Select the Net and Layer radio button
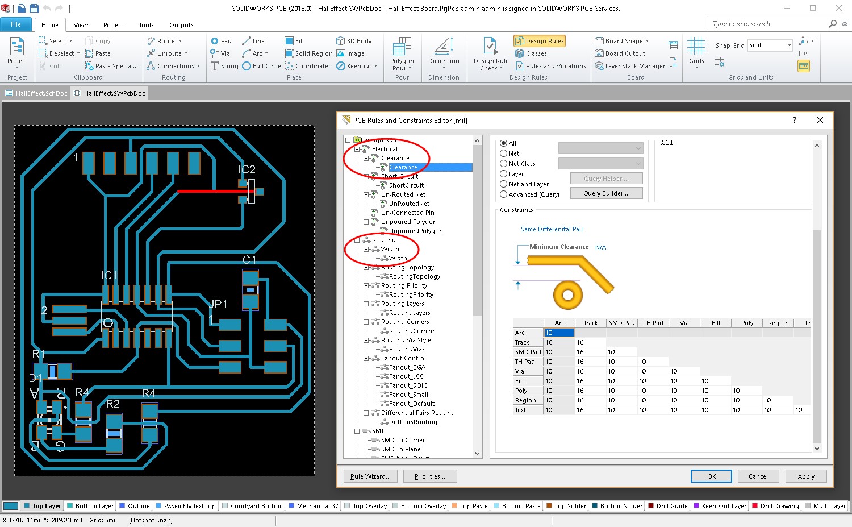The height and width of the screenshot is (527, 852). (504, 184)
